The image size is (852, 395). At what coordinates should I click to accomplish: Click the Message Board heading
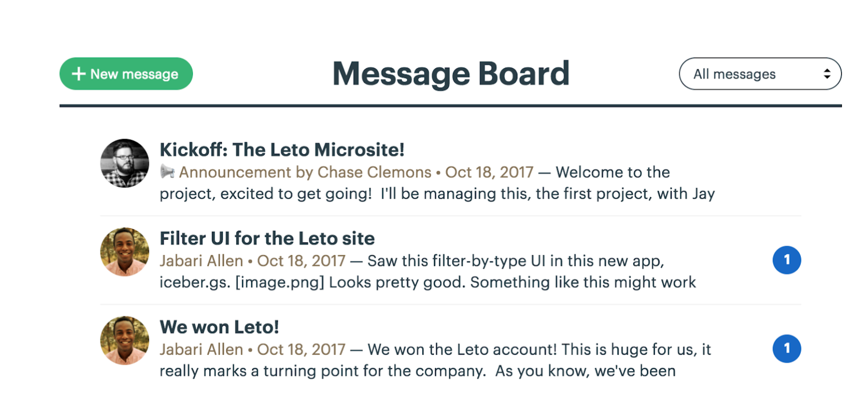451,74
